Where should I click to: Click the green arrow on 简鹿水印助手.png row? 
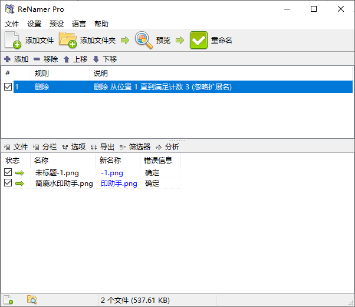19,183
